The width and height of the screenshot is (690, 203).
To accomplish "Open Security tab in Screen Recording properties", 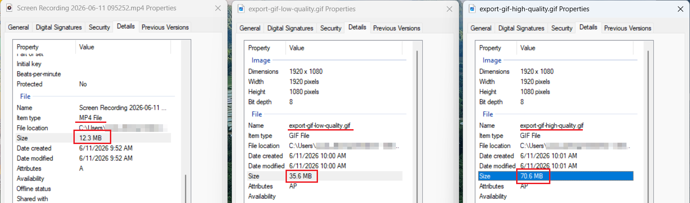I will [x=99, y=27].
